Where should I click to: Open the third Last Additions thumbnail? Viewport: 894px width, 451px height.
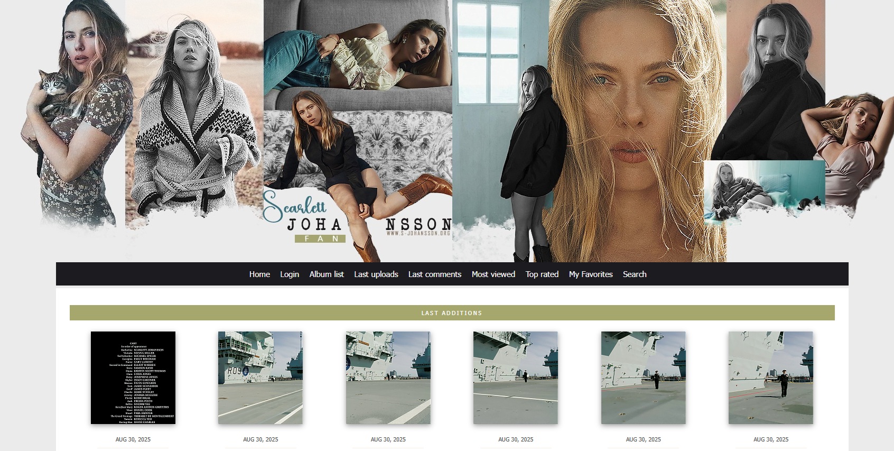pyautogui.click(x=388, y=378)
